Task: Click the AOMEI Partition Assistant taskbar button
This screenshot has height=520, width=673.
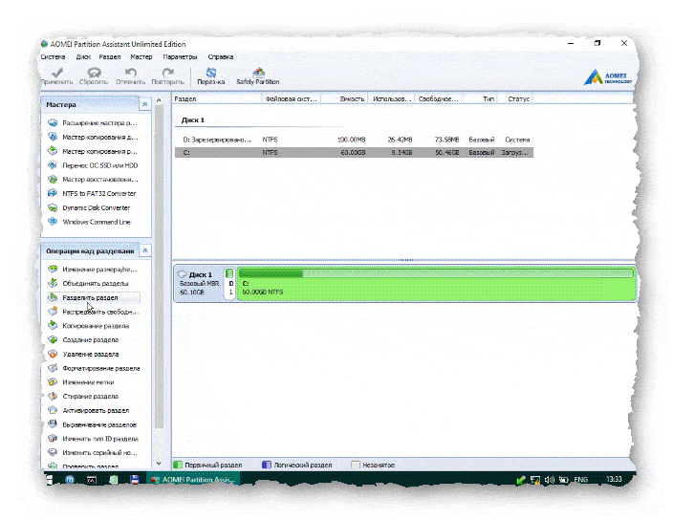Action: (x=193, y=480)
